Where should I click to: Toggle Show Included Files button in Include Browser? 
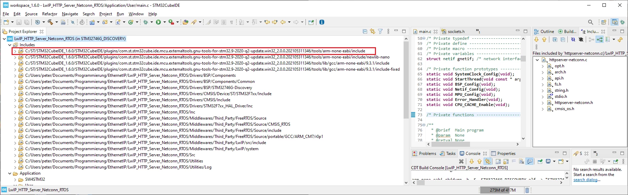[599, 39]
